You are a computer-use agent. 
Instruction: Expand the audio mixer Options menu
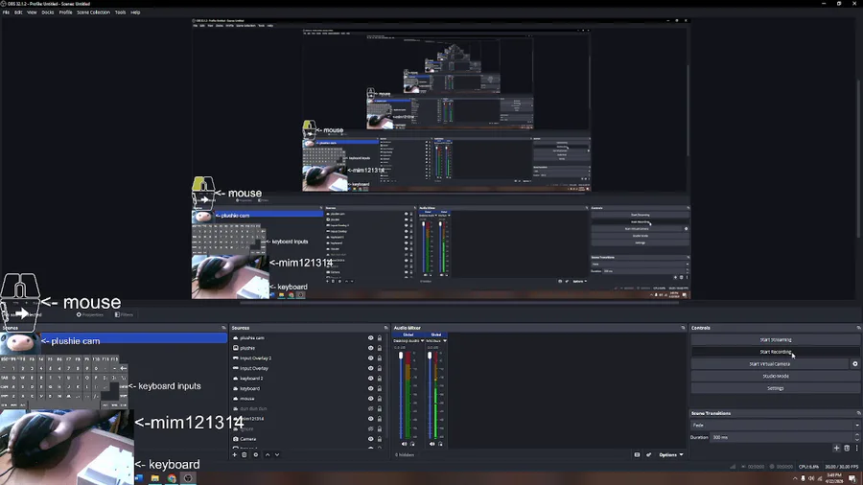pos(671,454)
